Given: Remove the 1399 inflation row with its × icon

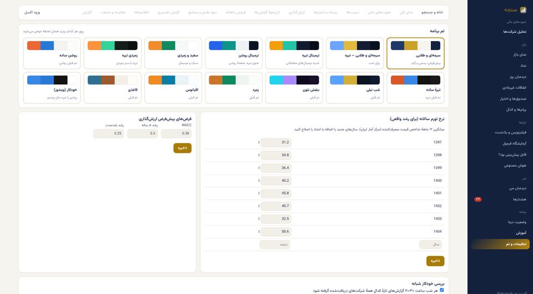Looking at the screenshot, I should point(259,168).
